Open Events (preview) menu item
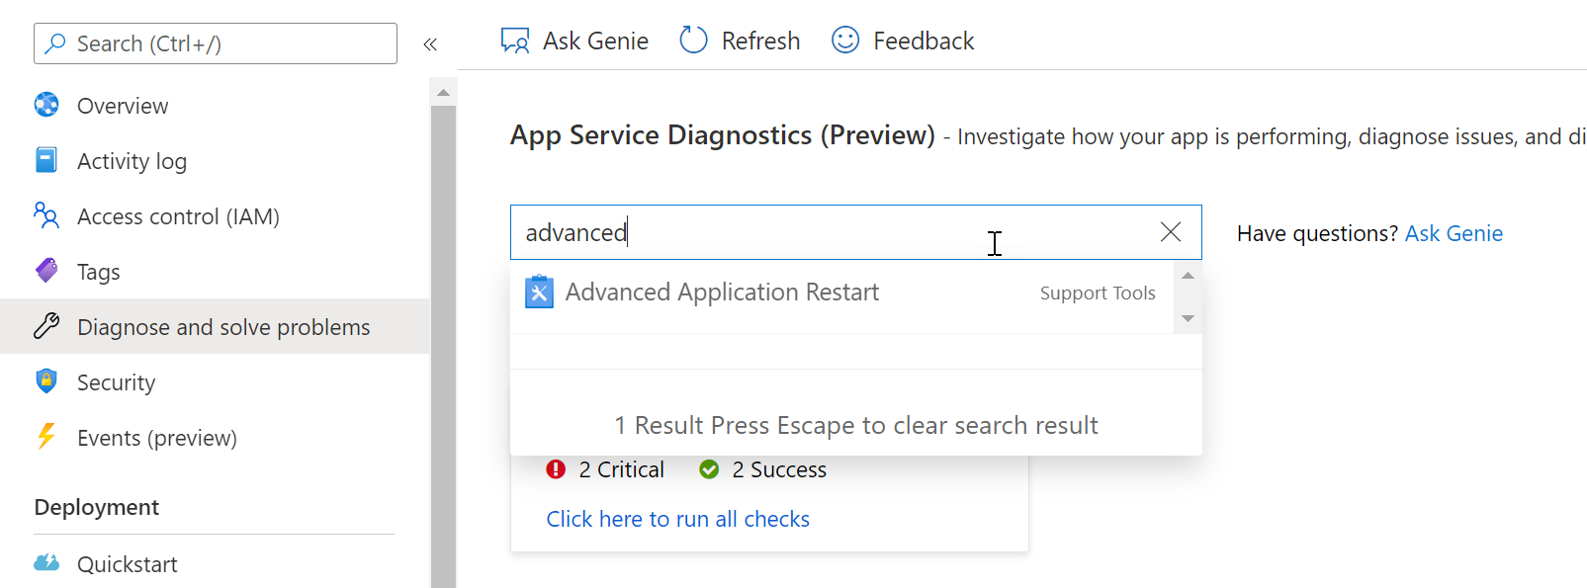Viewport: 1587px width, 588px height. 215,437
